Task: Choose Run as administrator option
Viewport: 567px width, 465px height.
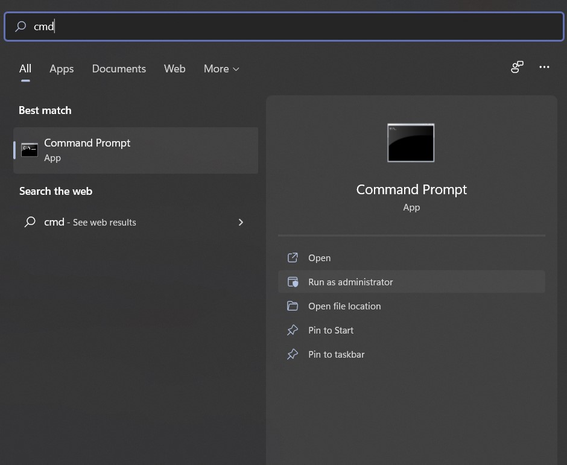Action: click(411, 282)
